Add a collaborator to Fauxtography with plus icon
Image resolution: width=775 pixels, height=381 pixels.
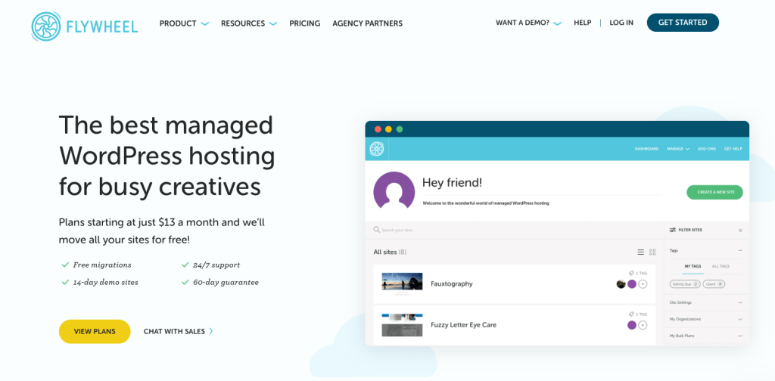coord(643,283)
